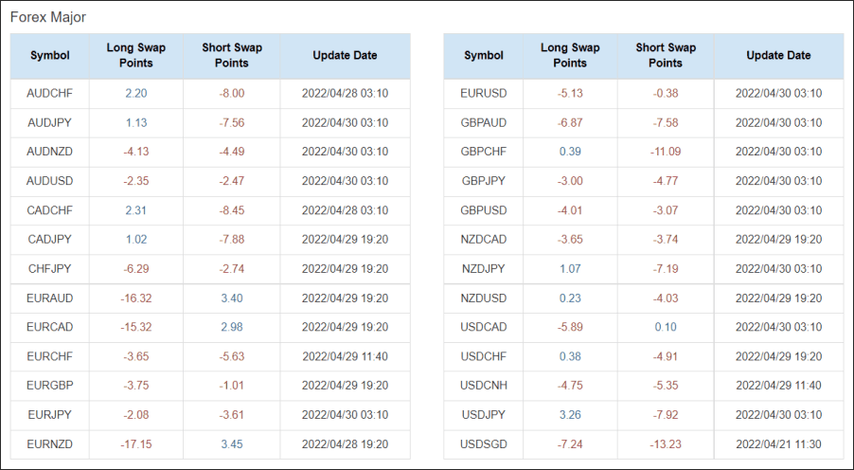Select the GBPUSD symbol in the table
Image resolution: width=854 pixels, height=470 pixels.
(x=483, y=210)
